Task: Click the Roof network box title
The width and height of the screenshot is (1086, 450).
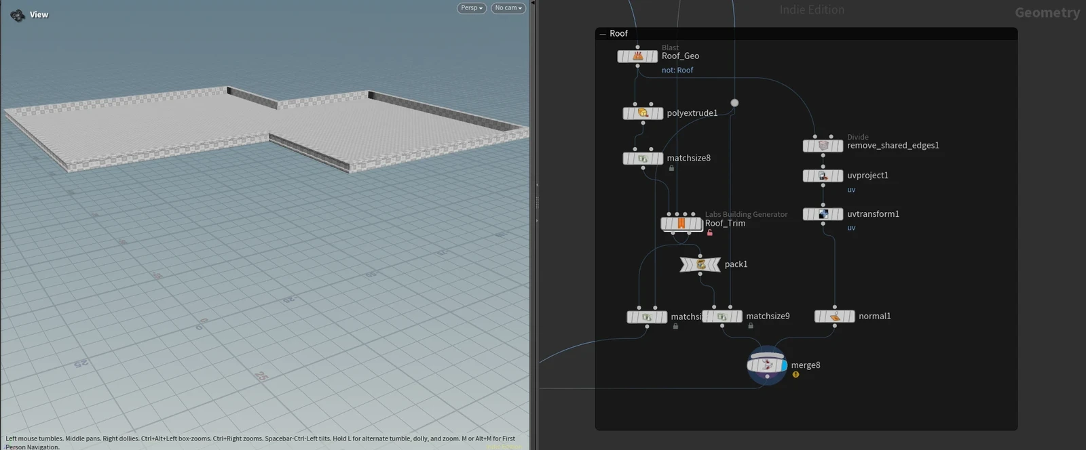Action: point(618,33)
